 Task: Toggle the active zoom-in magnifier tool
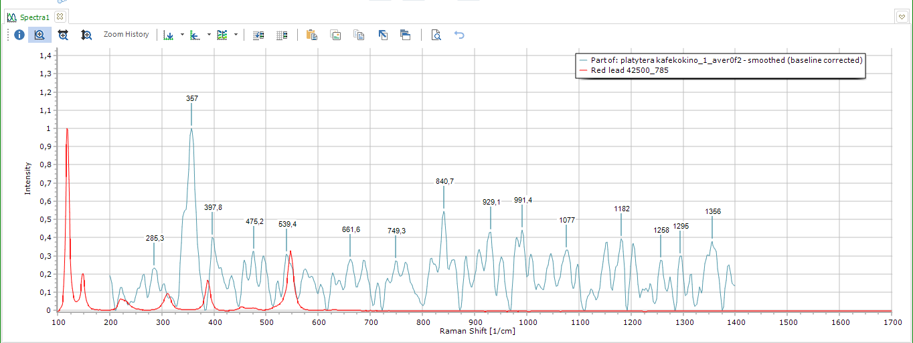tap(39, 35)
